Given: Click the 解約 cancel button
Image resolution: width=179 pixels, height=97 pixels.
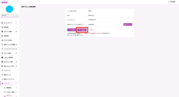Looking at the screenshot, I should pos(92,30).
